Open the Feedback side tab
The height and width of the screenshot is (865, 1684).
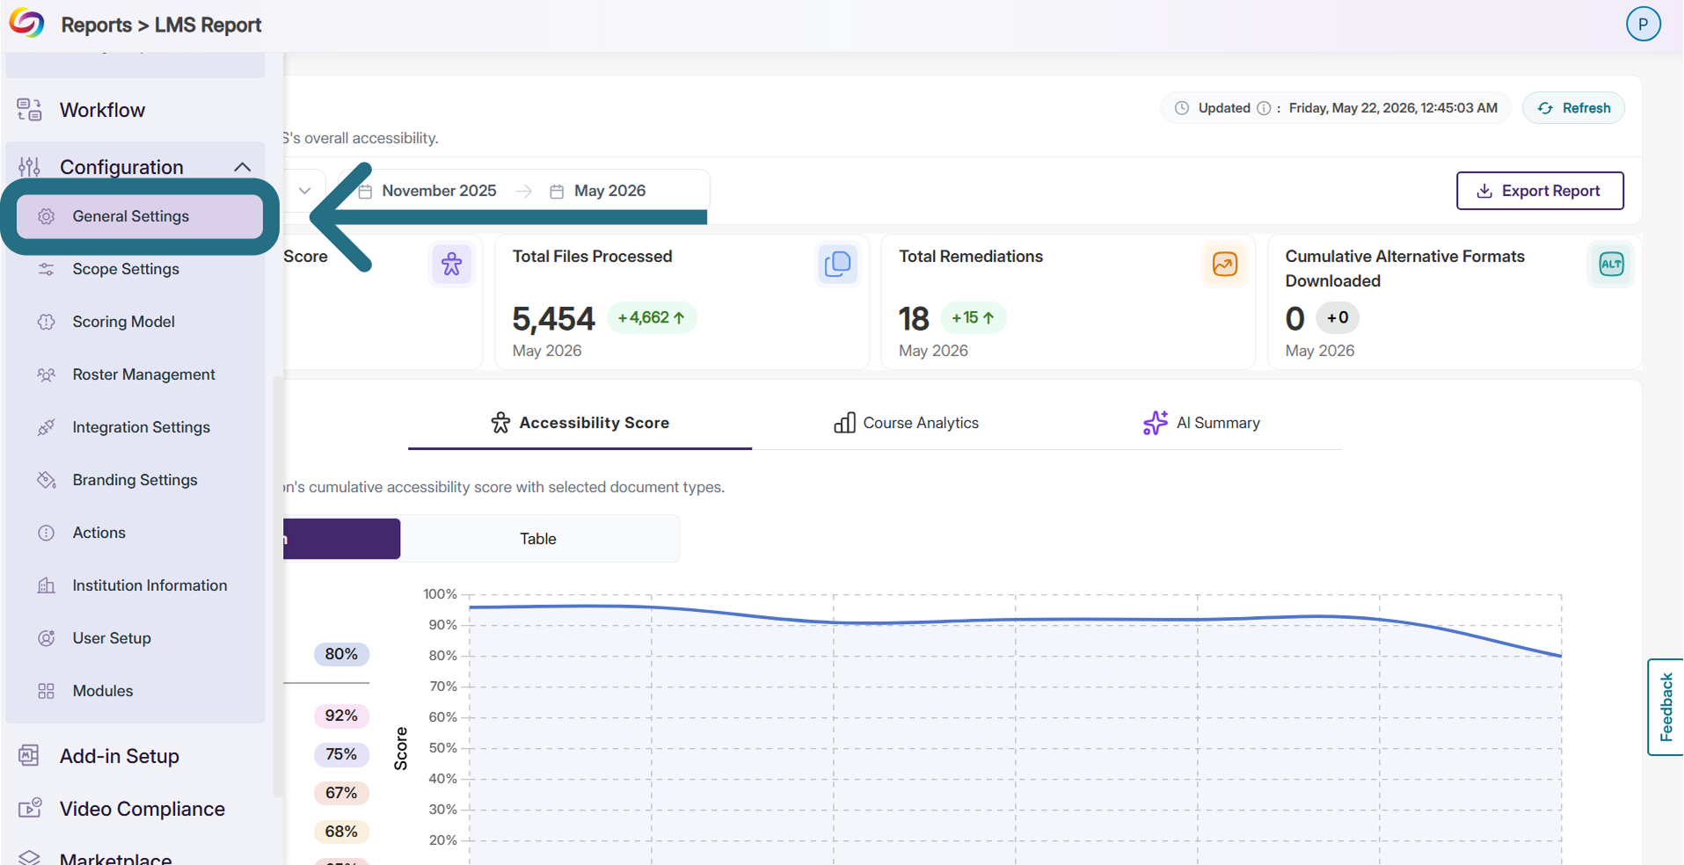coord(1666,707)
